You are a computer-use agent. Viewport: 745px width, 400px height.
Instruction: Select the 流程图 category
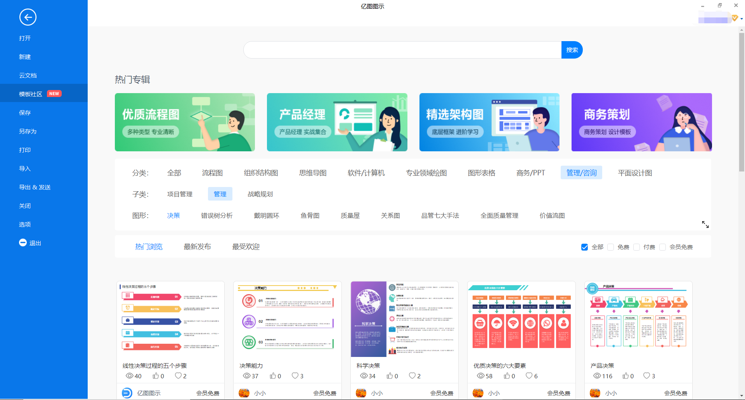click(x=212, y=173)
